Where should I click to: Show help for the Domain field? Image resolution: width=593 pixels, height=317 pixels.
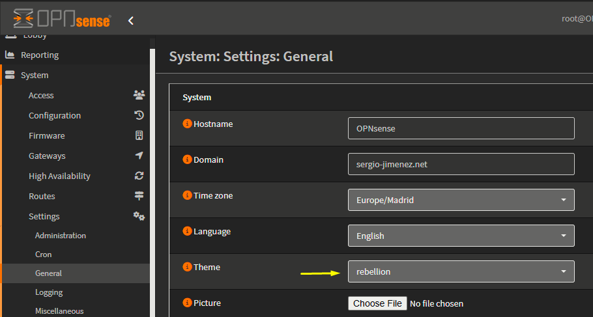pos(187,159)
